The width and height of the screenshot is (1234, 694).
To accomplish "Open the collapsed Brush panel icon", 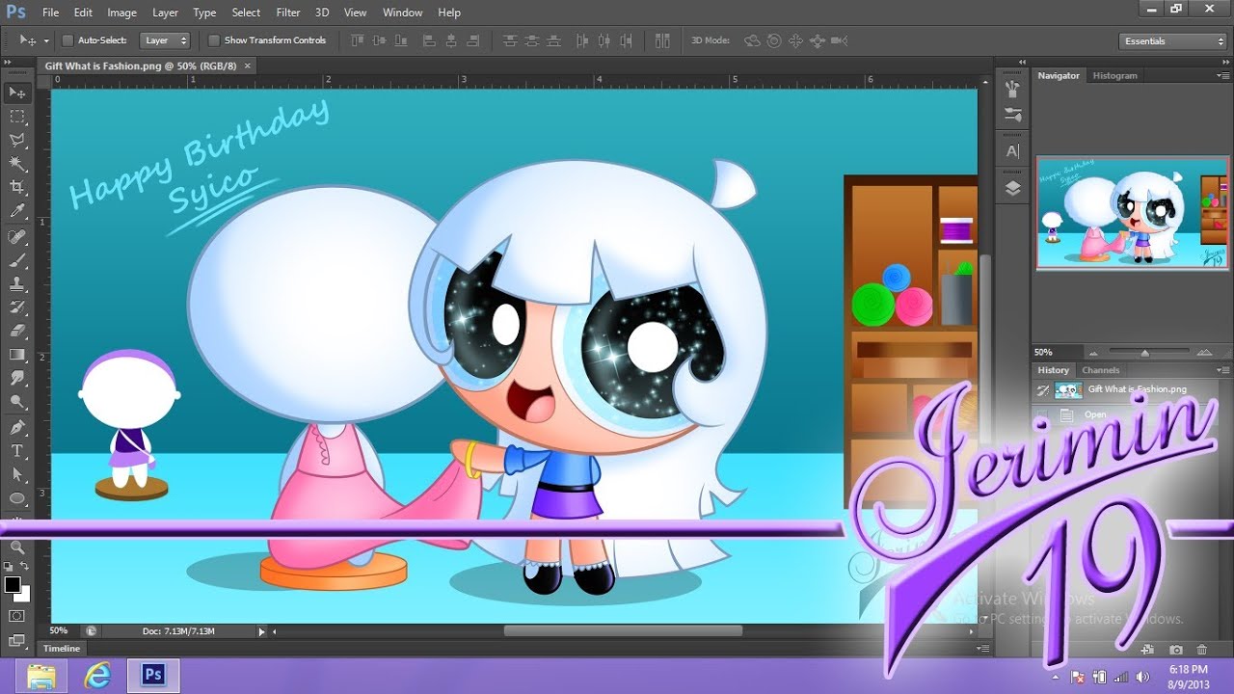I will [x=1012, y=89].
